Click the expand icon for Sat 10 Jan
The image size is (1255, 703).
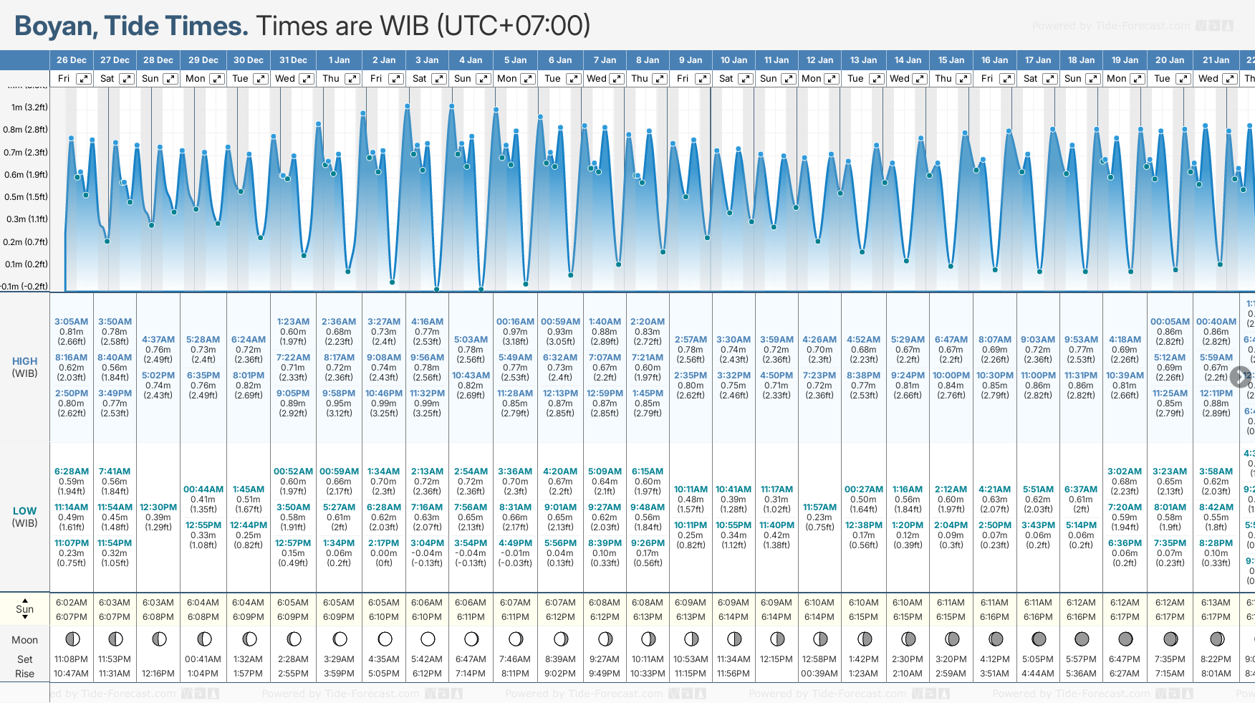click(745, 79)
